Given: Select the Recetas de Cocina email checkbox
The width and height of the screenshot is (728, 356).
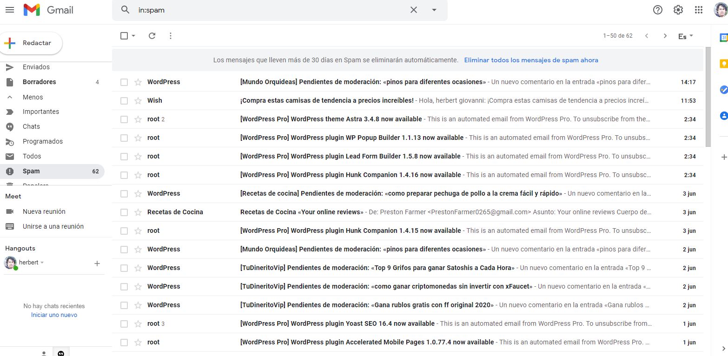Looking at the screenshot, I should click(124, 212).
